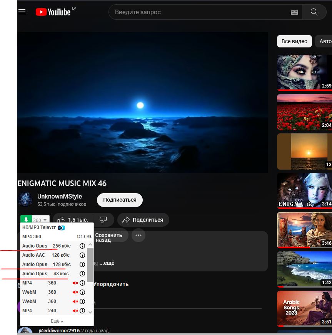Screen dimensions: 332x335
Task: Open the sunset over sea thumbnail
Action: coord(304,152)
